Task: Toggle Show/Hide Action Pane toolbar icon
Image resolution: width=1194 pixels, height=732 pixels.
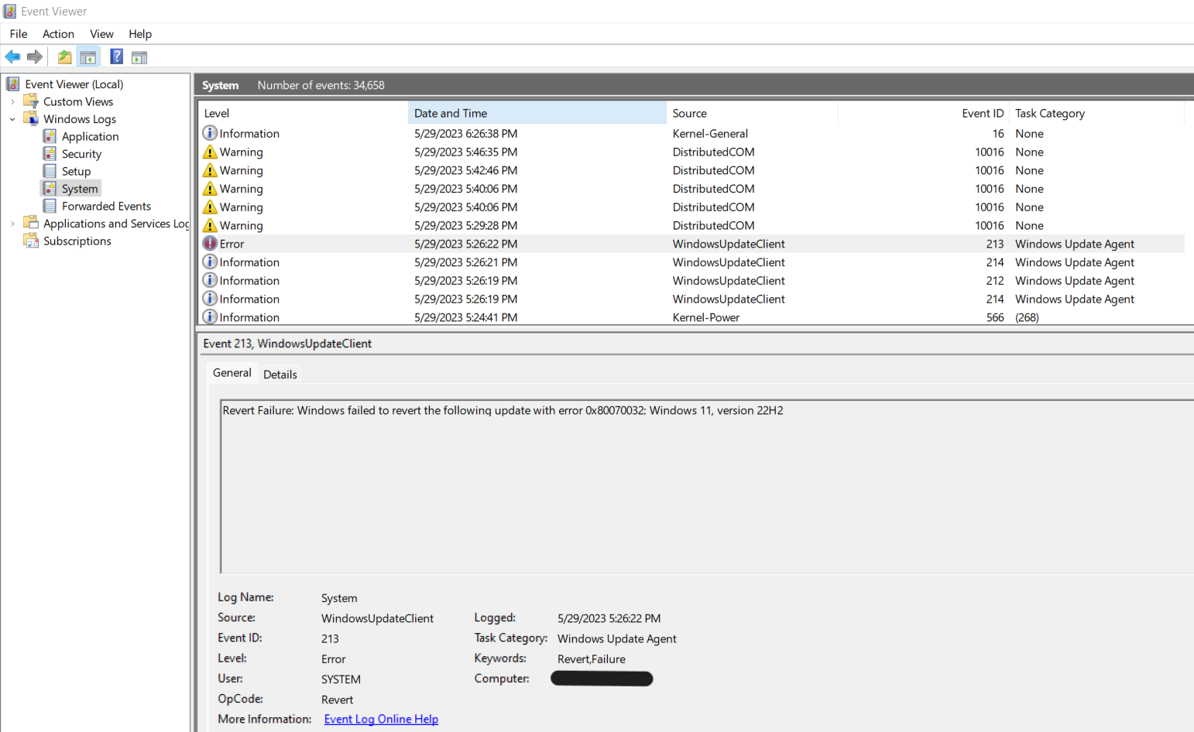Action: point(139,56)
